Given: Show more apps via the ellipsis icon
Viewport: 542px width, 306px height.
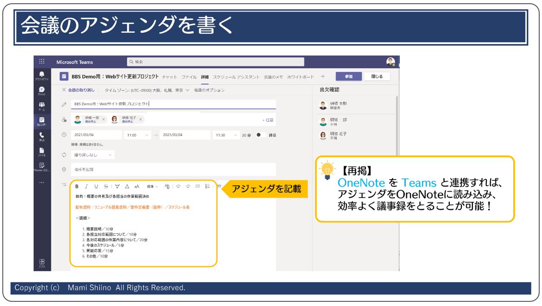Looking at the screenshot, I should pyautogui.click(x=42, y=182).
